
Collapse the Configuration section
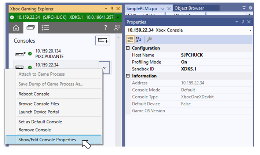[x=128, y=48]
